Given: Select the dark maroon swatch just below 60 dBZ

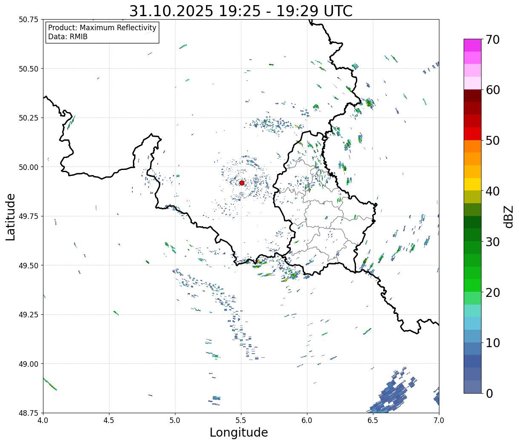Looking at the screenshot, I should 472,95.
